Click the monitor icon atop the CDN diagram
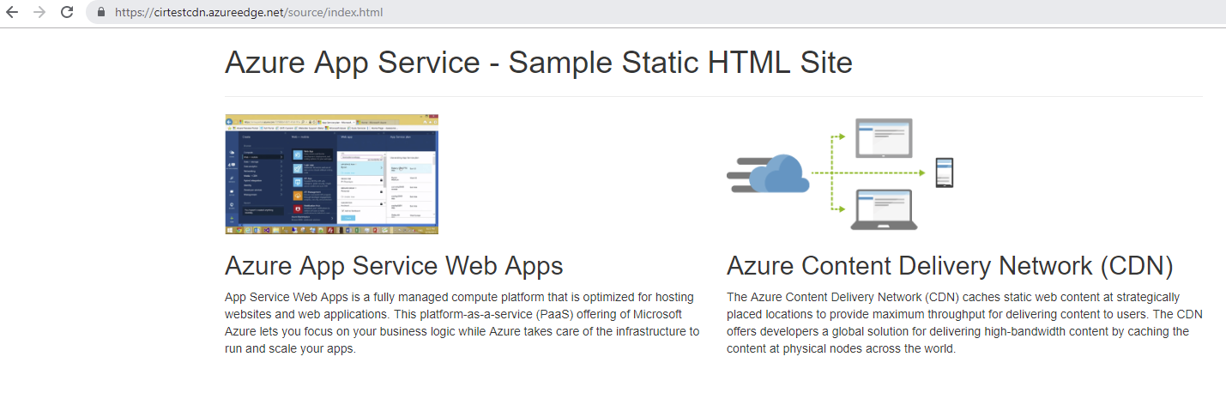 [x=885, y=137]
